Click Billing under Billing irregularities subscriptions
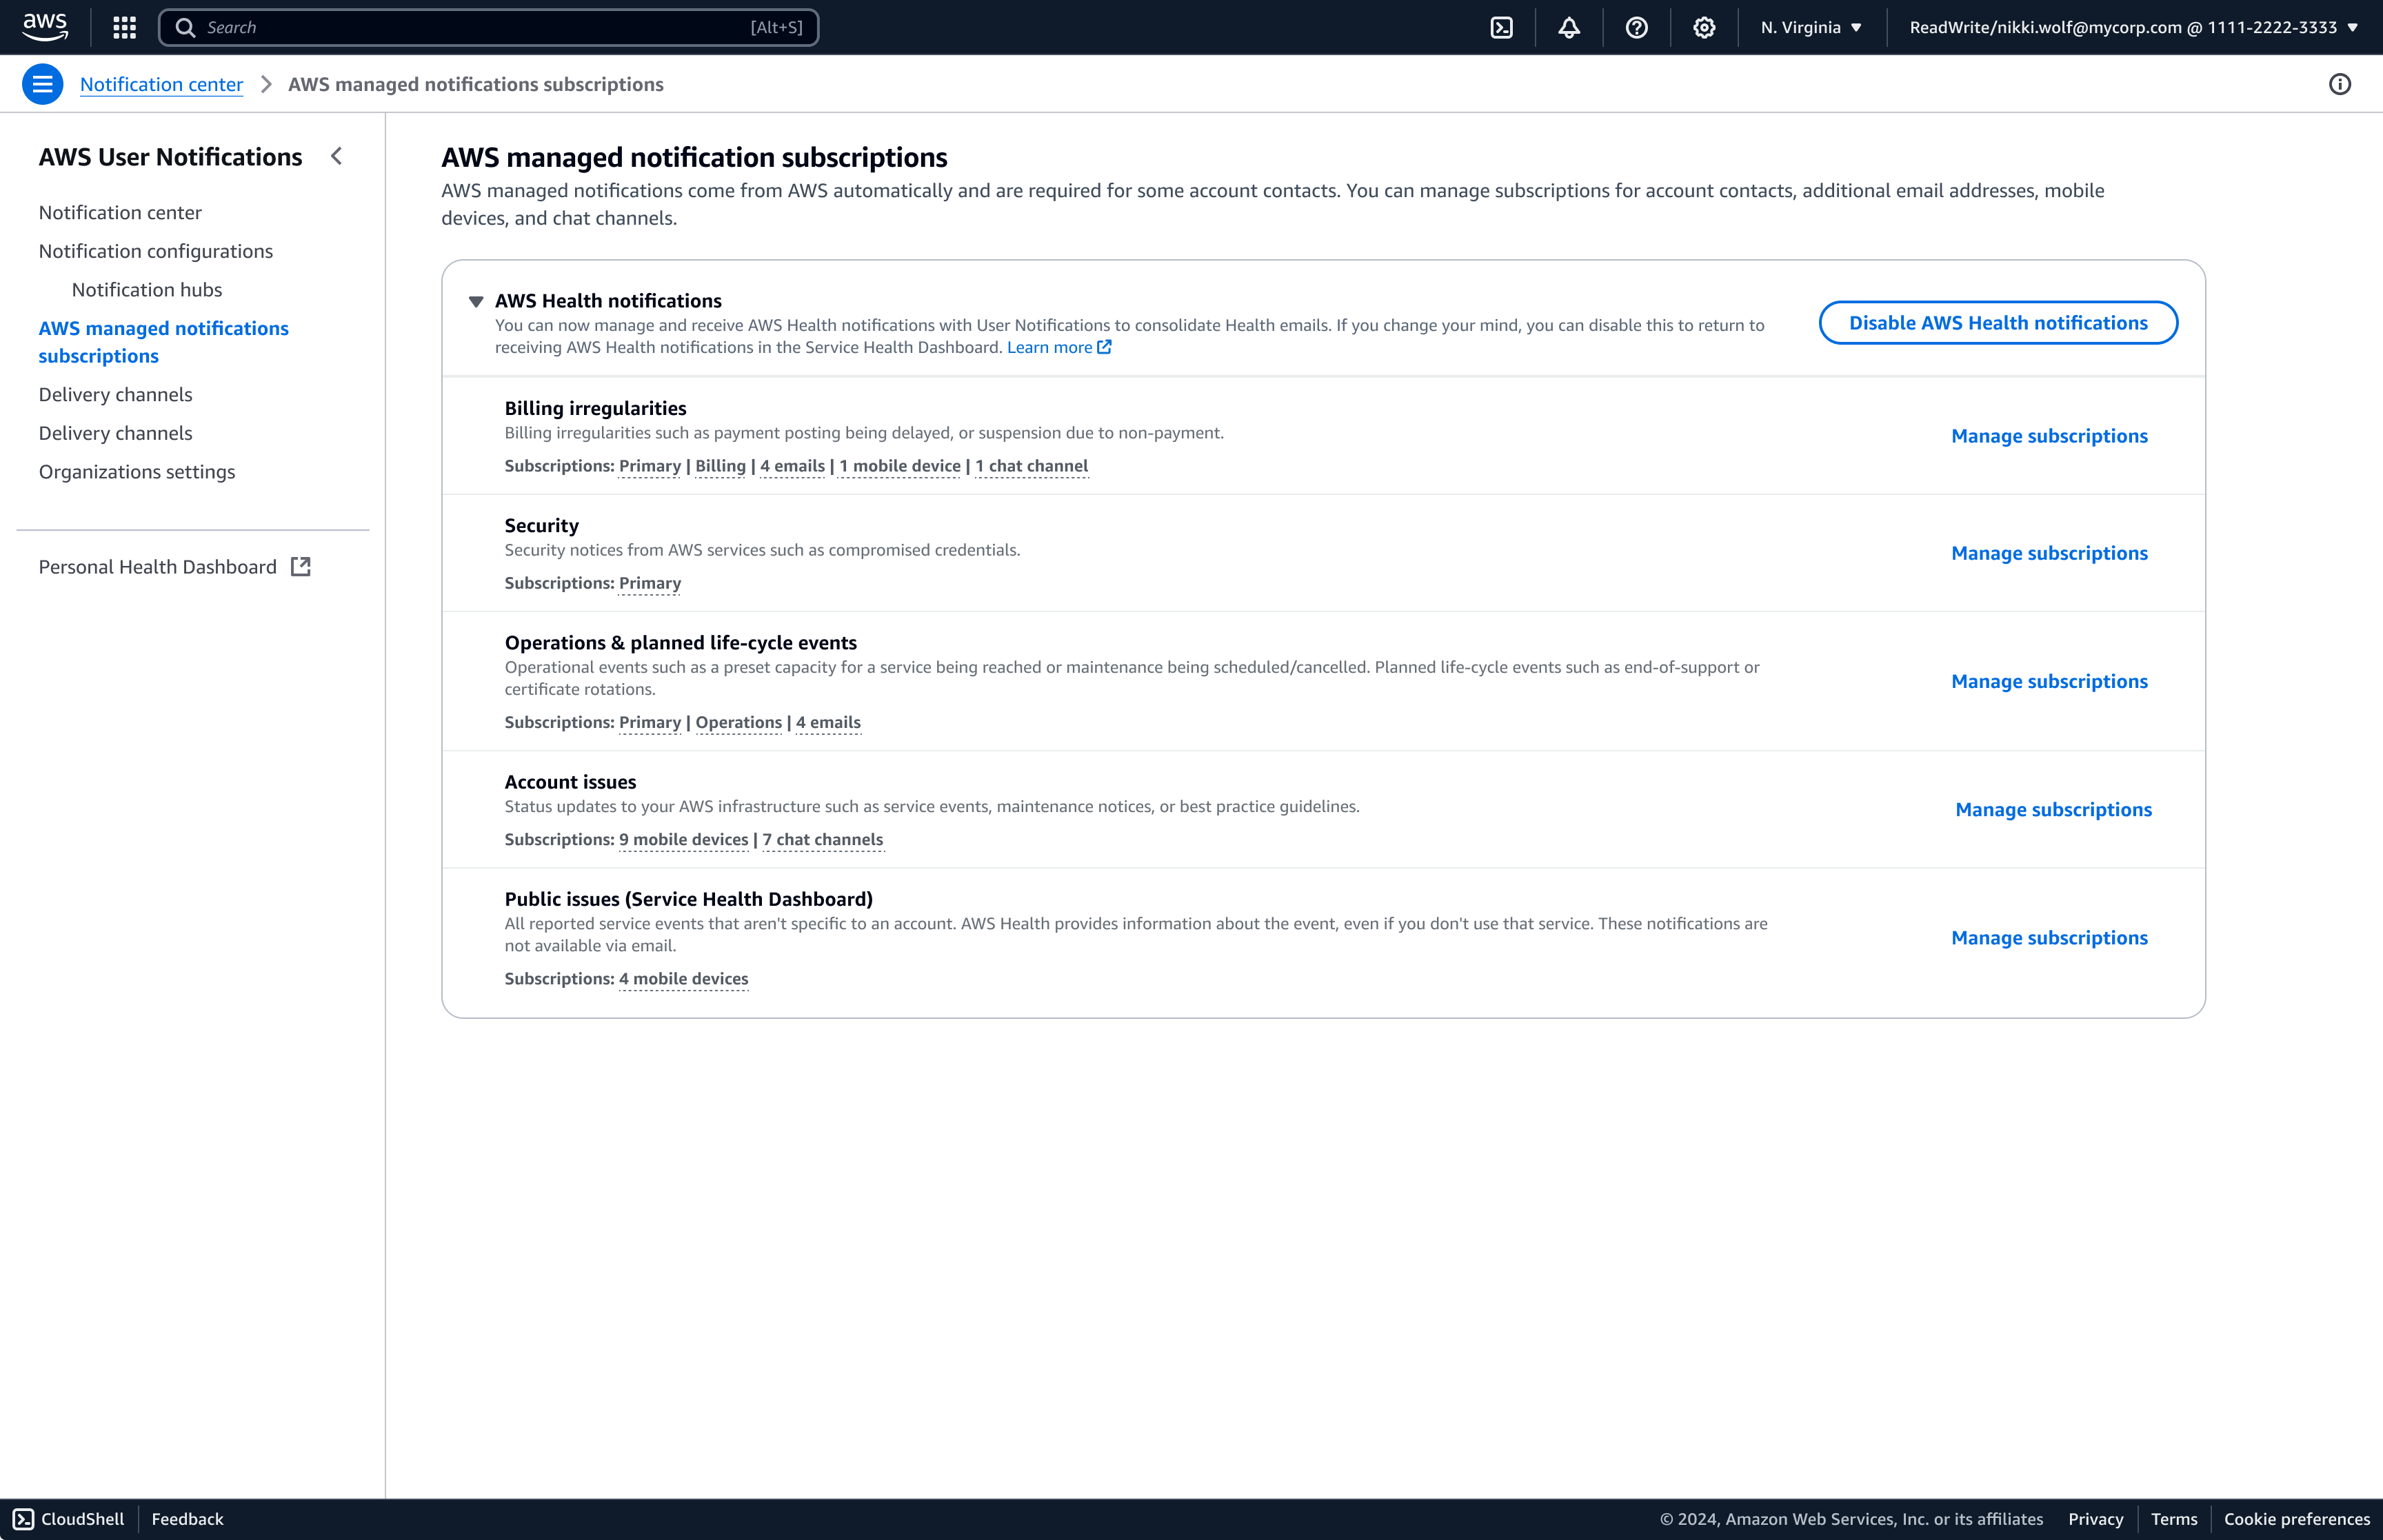The image size is (2383, 1540). [720, 466]
